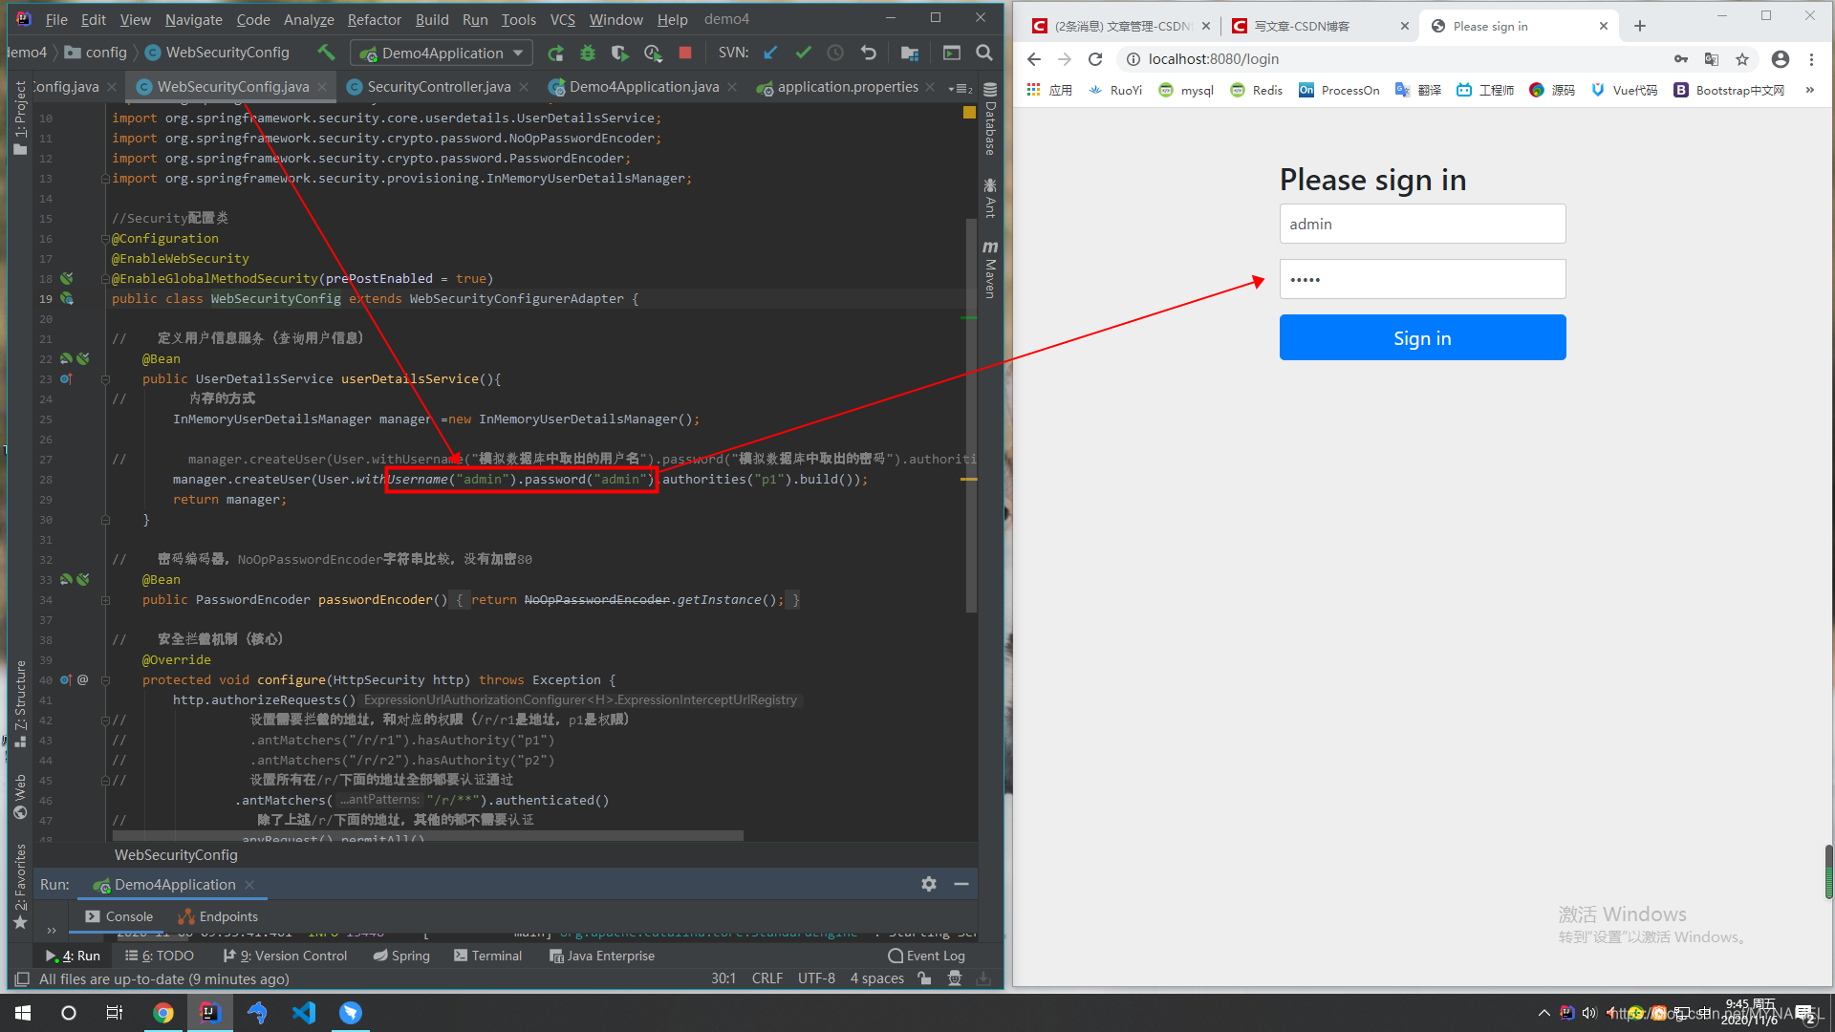Click SVN Commit green checkmark
The height and width of the screenshot is (1032, 1835).
point(803,53)
